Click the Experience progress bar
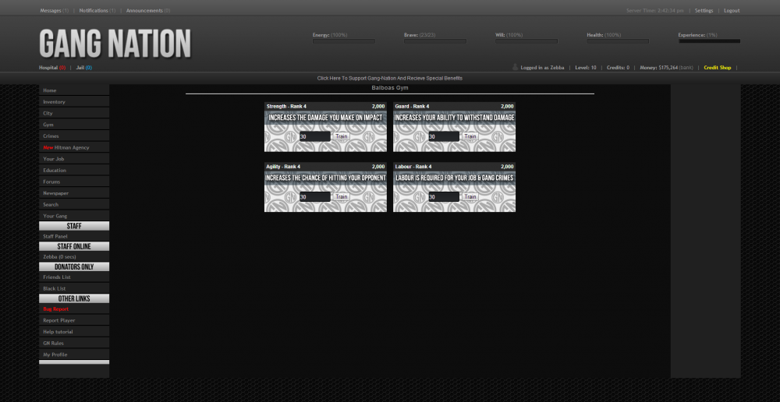Image resolution: width=780 pixels, height=402 pixels. [709, 41]
